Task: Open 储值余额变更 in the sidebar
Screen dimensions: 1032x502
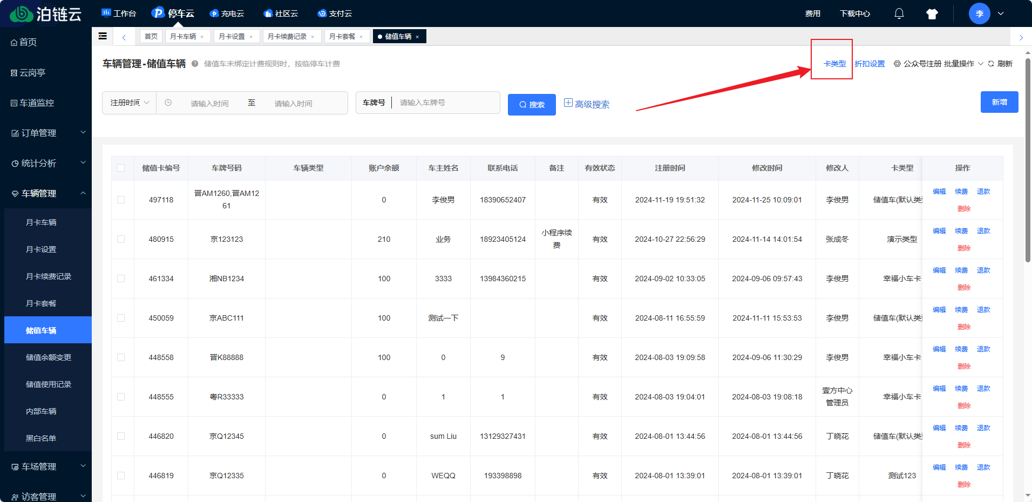Action: (48, 357)
